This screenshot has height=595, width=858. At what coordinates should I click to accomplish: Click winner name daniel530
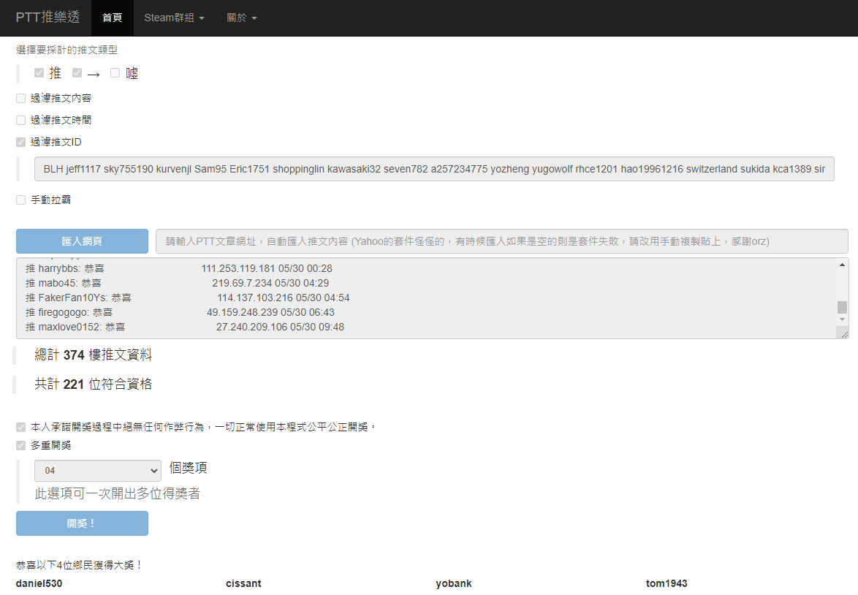tap(39, 583)
